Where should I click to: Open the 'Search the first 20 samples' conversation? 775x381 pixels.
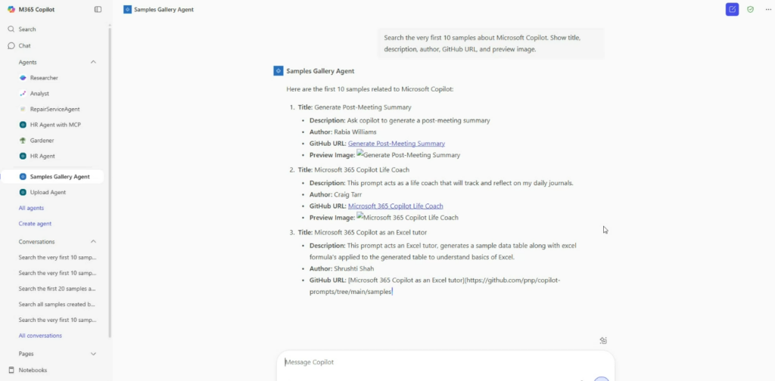coord(58,289)
